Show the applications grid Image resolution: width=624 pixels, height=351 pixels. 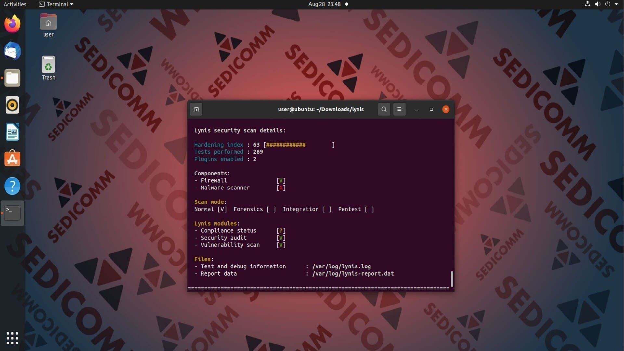coord(12,338)
